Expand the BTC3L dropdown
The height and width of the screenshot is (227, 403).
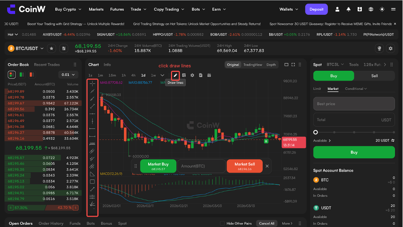tap(335, 65)
